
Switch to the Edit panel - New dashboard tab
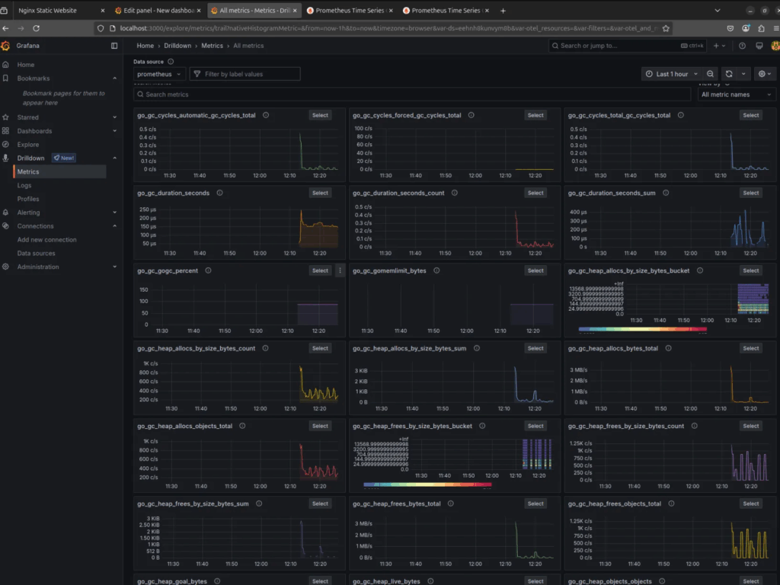point(158,11)
